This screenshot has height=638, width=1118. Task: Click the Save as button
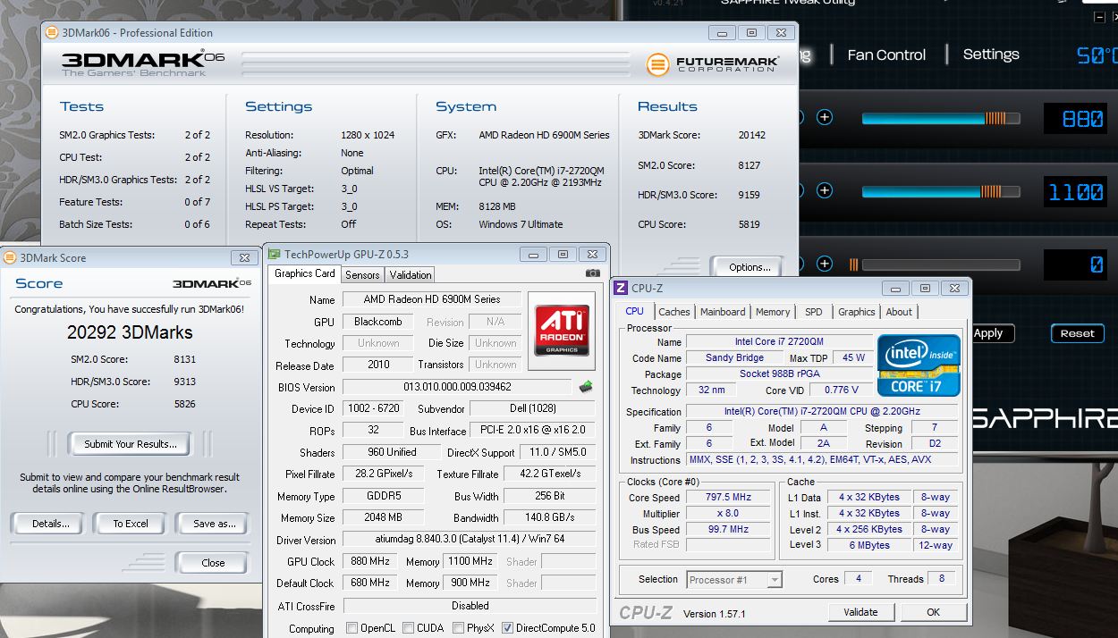point(214,524)
